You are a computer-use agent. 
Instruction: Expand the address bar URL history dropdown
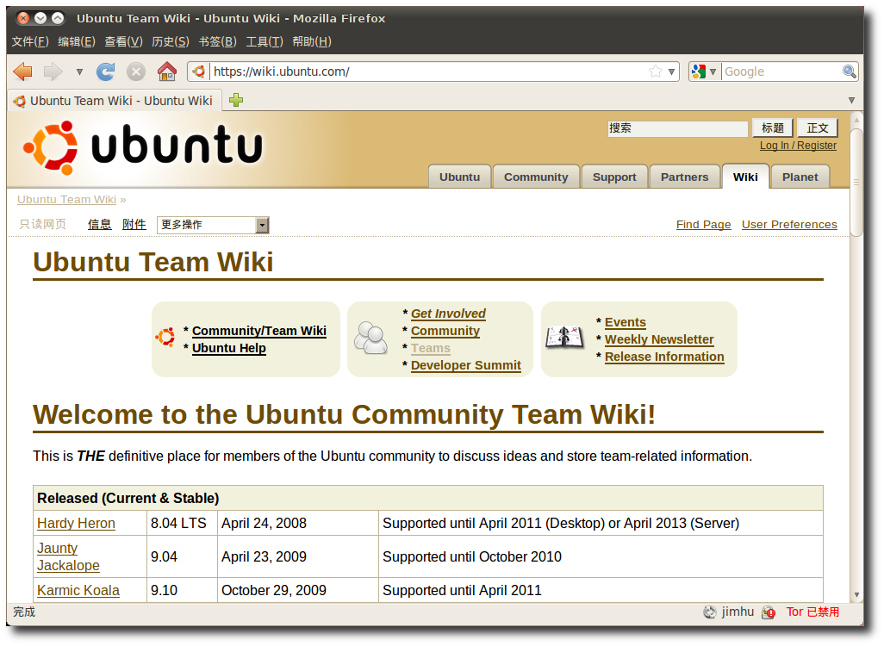[671, 71]
